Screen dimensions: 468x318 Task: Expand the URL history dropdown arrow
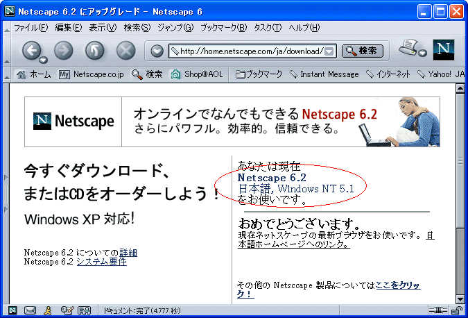pyautogui.click(x=329, y=51)
